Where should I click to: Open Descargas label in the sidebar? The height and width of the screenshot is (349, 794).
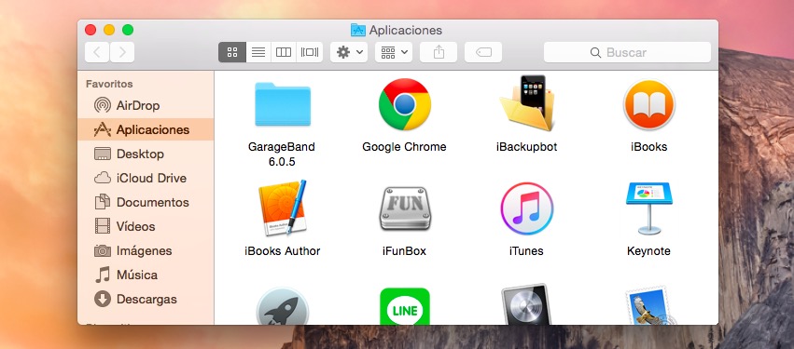pos(146,299)
